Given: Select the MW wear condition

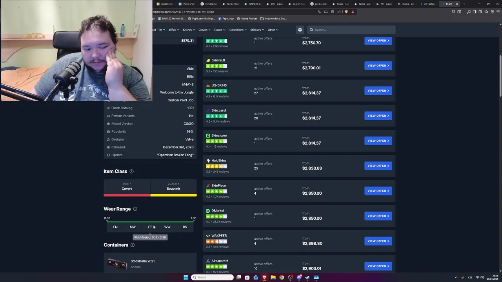Looking at the screenshot, I should (x=133, y=227).
